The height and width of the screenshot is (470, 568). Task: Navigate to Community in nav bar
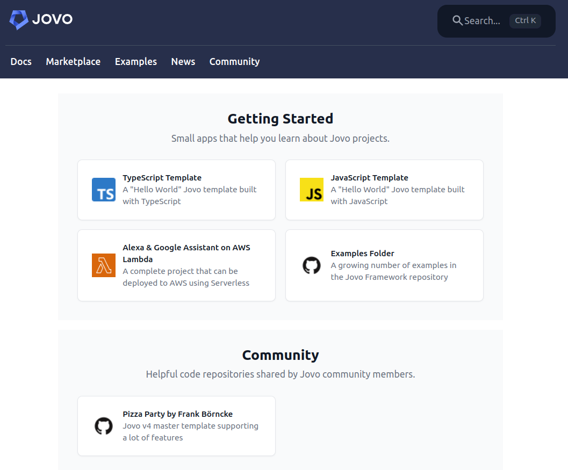(x=234, y=62)
